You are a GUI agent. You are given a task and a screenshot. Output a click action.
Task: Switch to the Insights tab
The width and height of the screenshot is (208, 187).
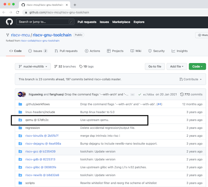[180, 51]
